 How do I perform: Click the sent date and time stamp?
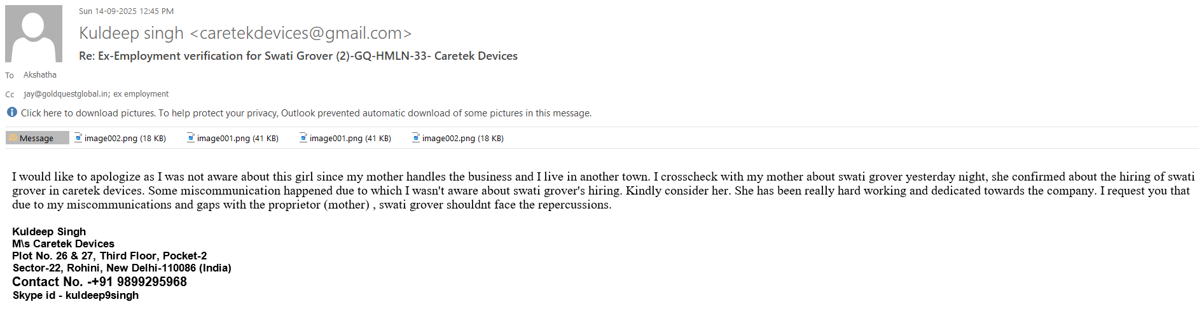click(x=126, y=11)
